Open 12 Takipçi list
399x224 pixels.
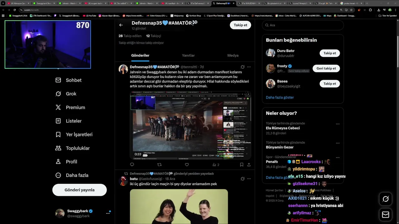pos(153,36)
